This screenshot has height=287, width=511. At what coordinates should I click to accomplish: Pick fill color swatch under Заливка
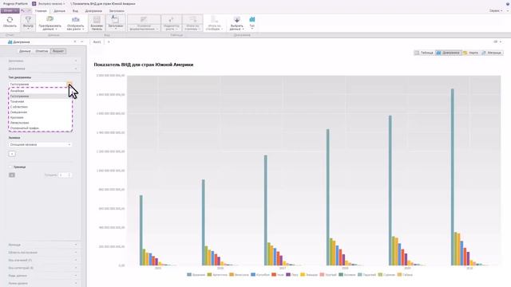click(12, 154)
